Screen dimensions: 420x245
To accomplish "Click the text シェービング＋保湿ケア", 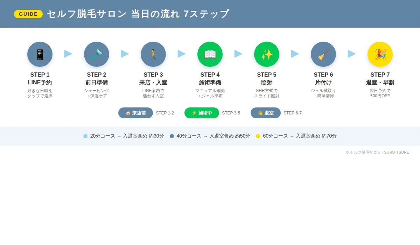I will [97, 93].
